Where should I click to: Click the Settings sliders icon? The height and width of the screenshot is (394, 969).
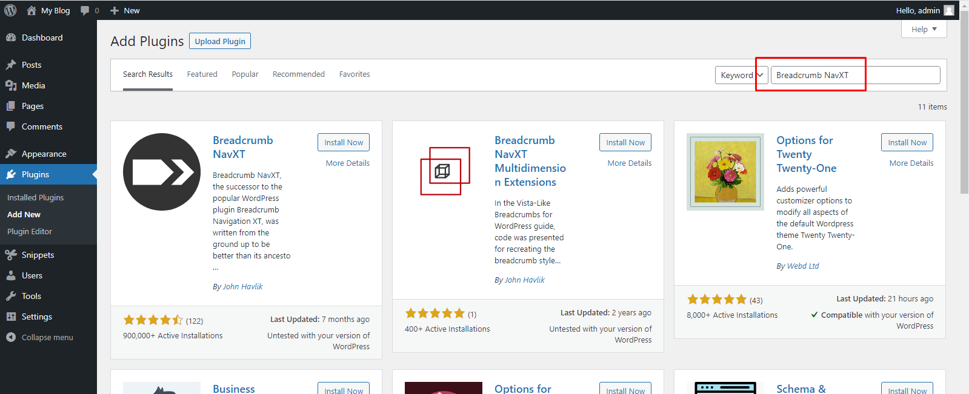[11, 317]
